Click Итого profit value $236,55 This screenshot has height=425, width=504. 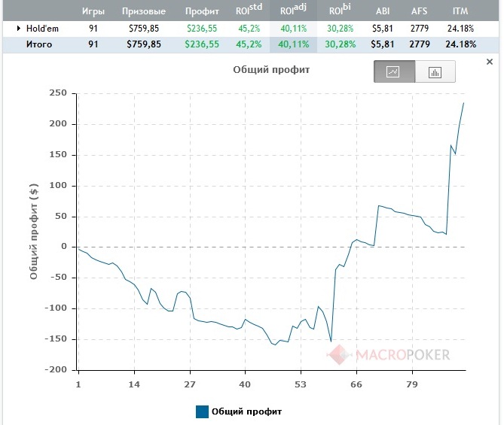(x=202, y=44)
